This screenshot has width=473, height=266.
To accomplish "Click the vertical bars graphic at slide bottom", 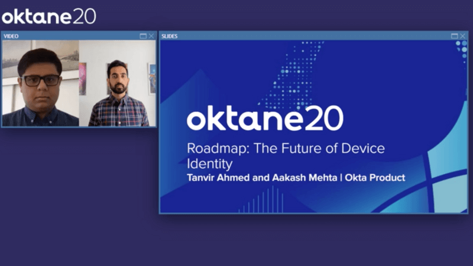I will pyautogui.click(x=263, y=201).
